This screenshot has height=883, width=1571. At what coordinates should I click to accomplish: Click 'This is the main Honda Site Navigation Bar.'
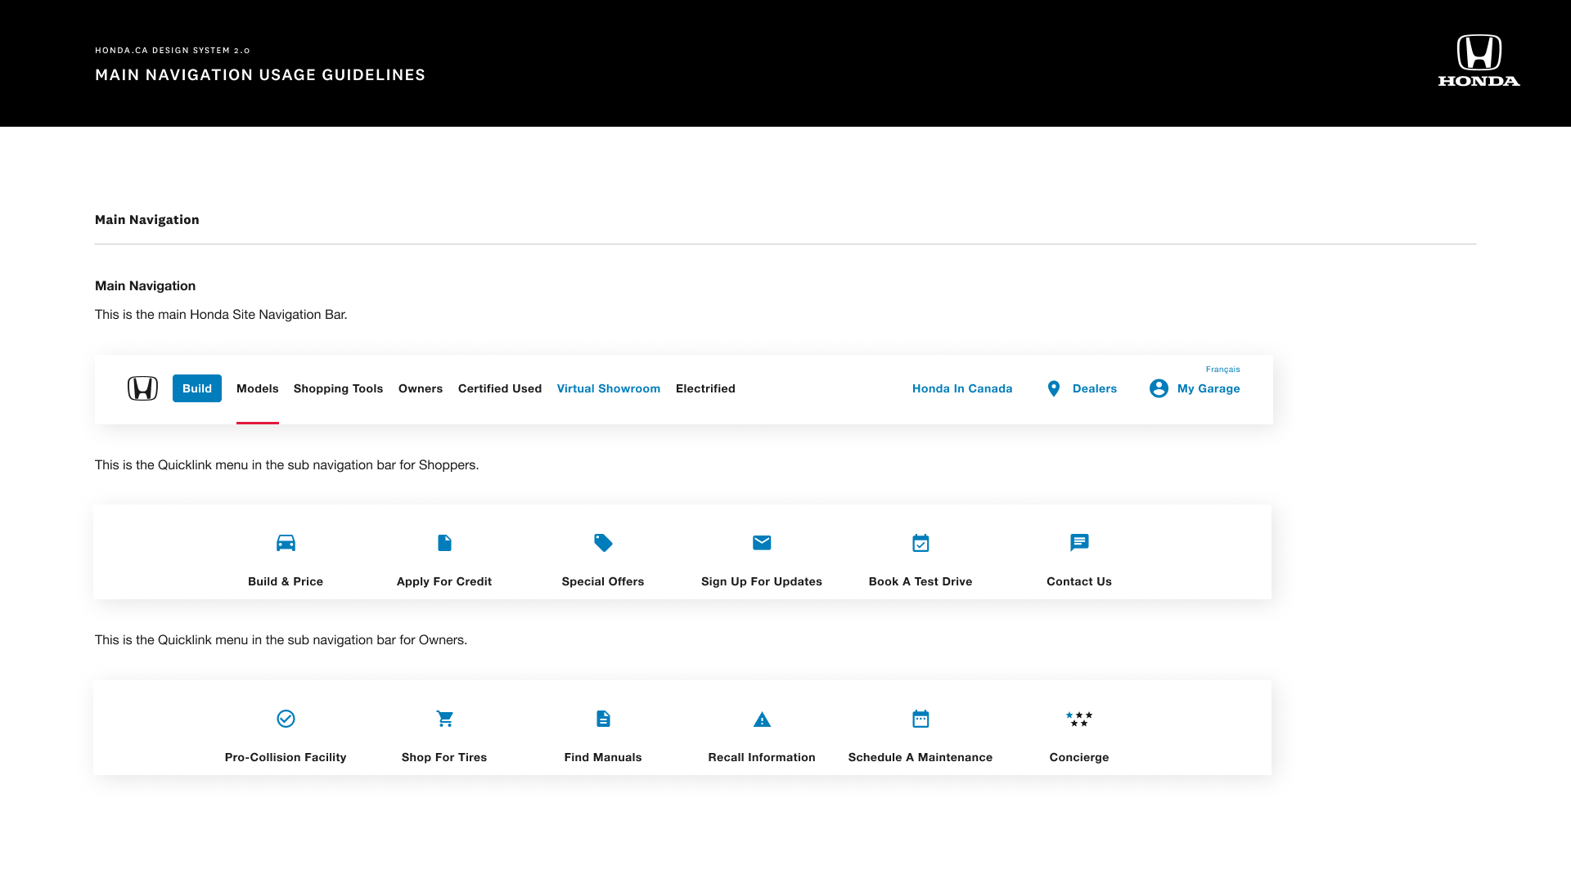coord(221,315)
